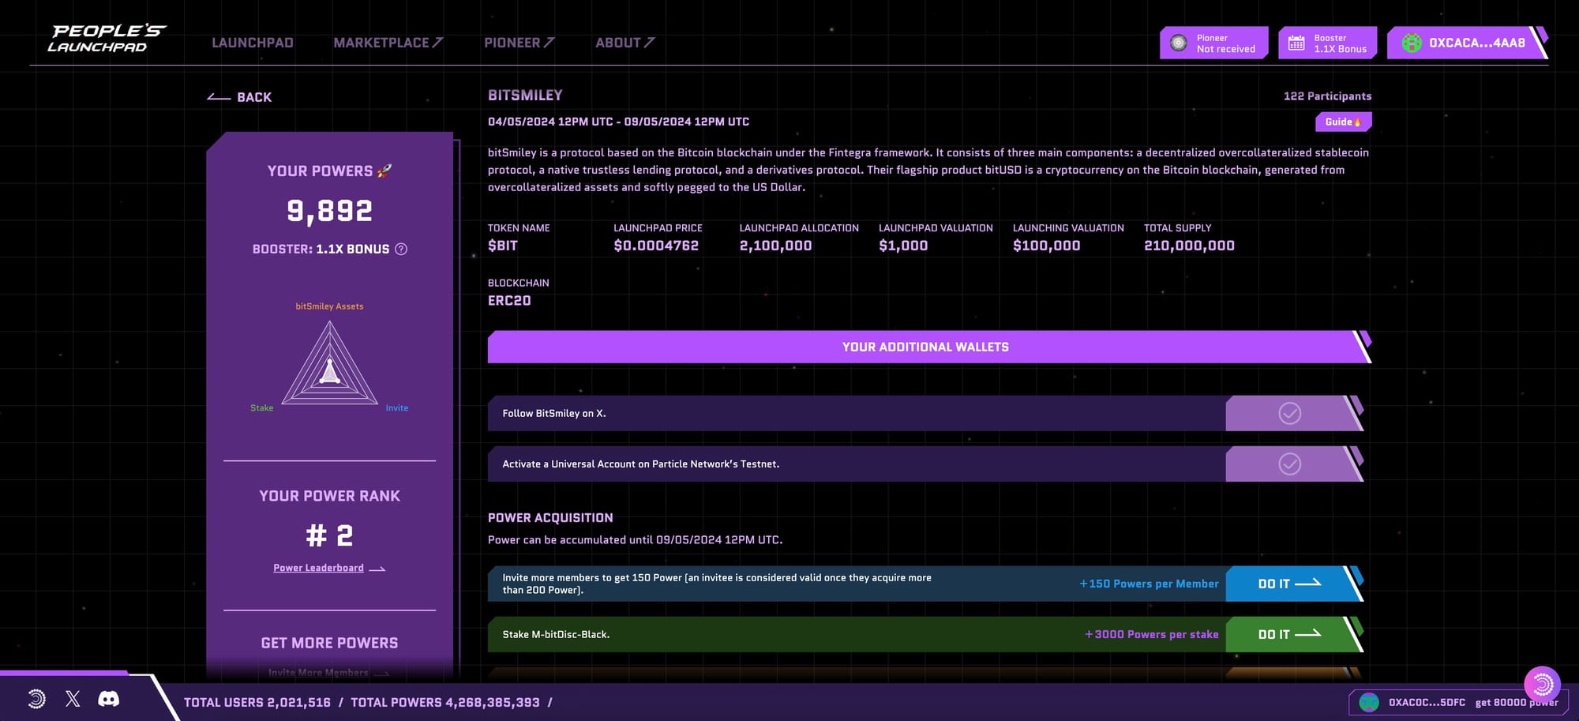Click the "$0.0004762" launchpad price
The image size is (1579, 721).
[656, 246]
